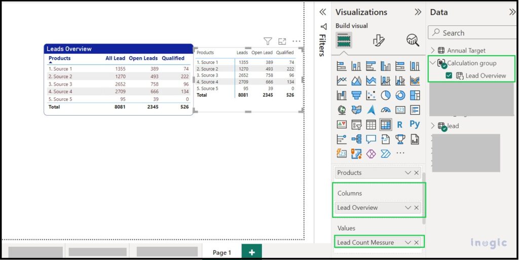Add the Paginated report visual

[x=415, y=139]
